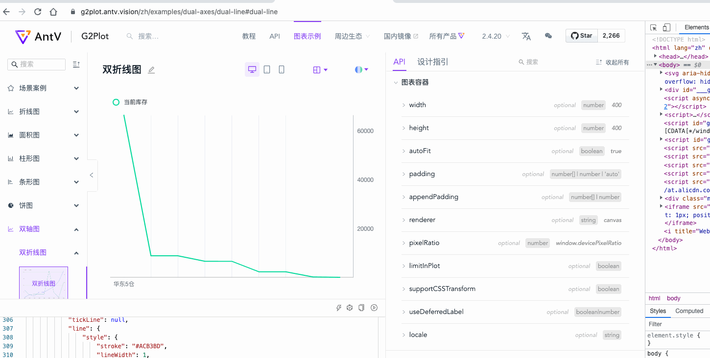Open the 所有产品 navigation item
710x358 pixels.
point(447,36)
